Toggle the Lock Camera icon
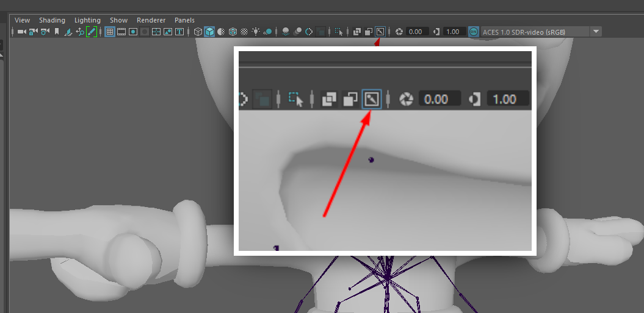Image resolution: width=644 pixels, height=313 pixels. pyautogui.click(x=34, y=32)
